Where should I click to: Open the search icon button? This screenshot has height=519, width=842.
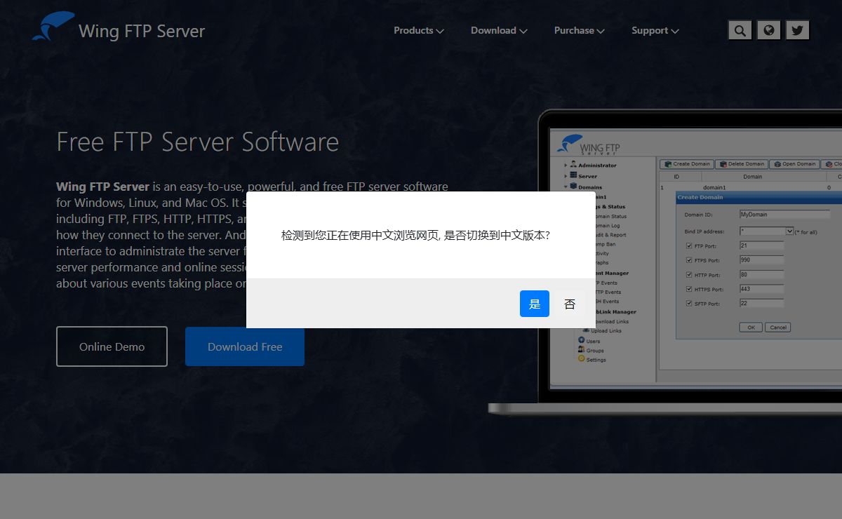click(x=740, y=30)
